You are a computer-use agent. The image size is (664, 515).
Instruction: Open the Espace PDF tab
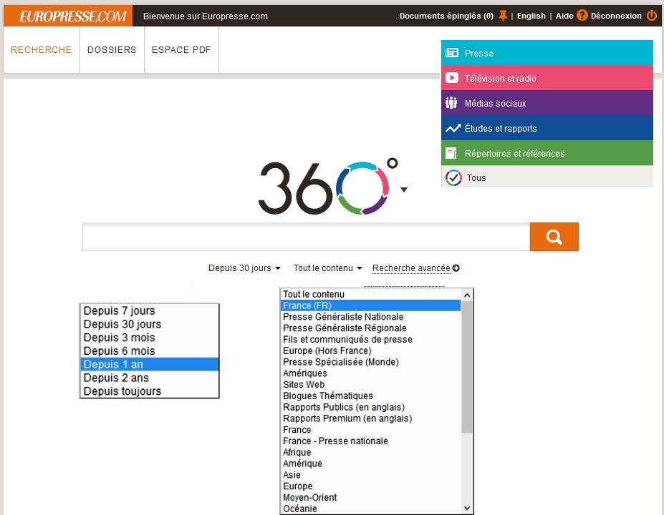(181, 50)
